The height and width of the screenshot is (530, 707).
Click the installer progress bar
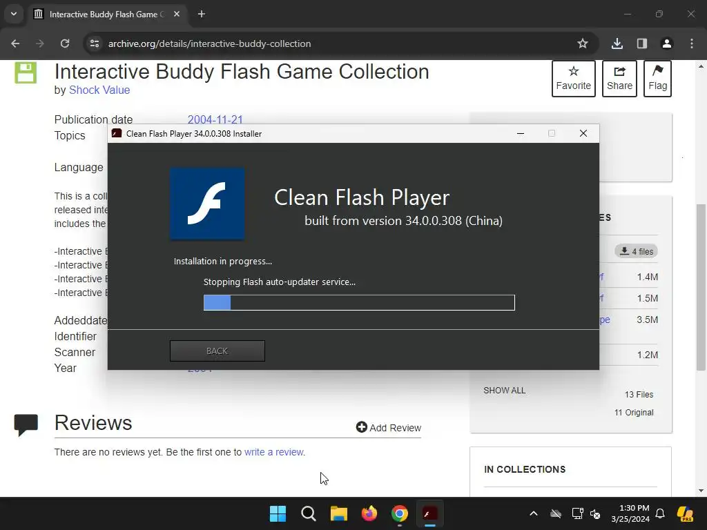pyautogui.click(x=359, y=302)
